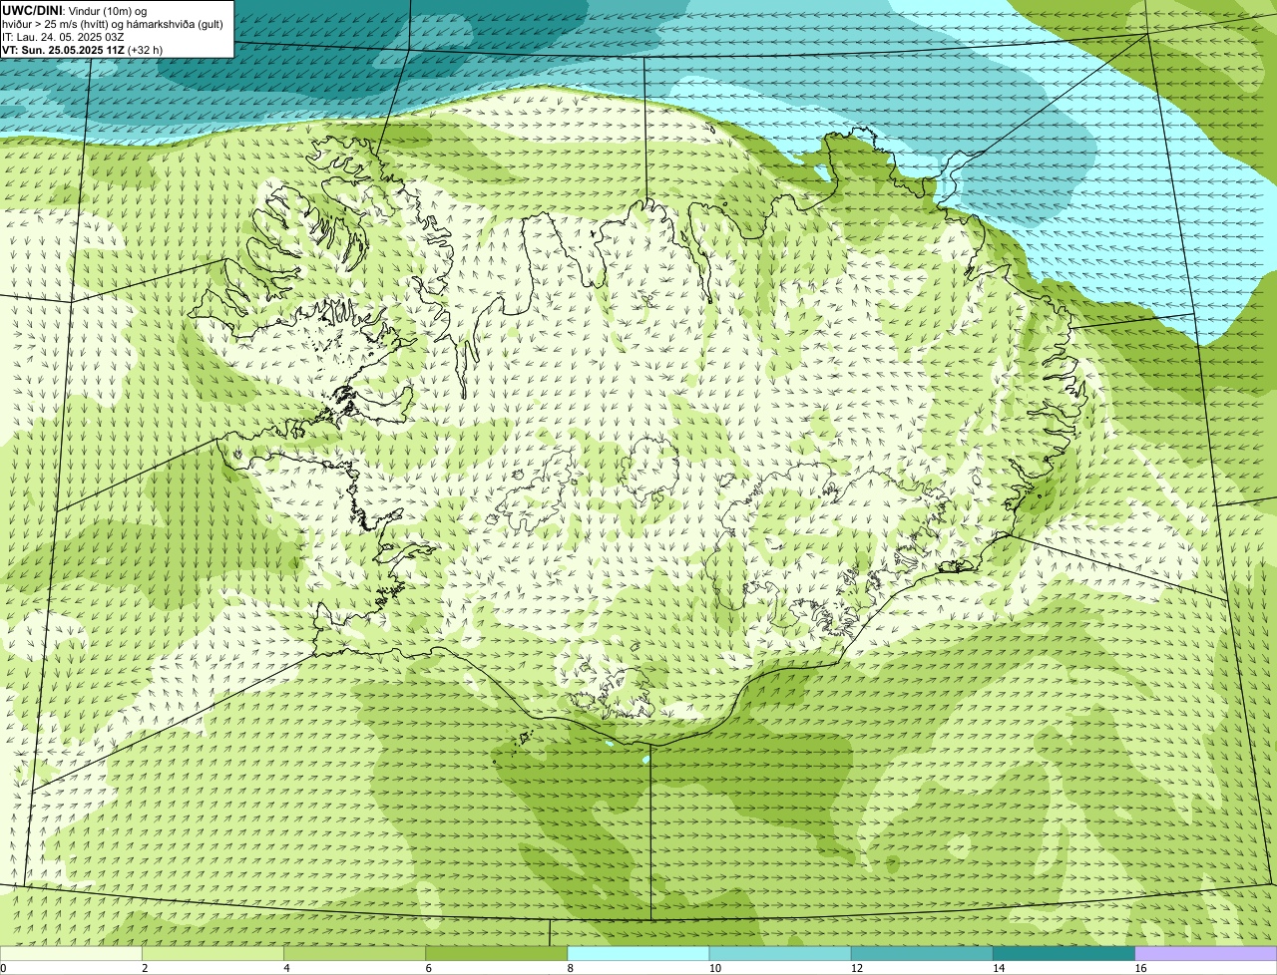Click the legend scale label "0"
The image size is (1277, 975).
pos(3,968)
